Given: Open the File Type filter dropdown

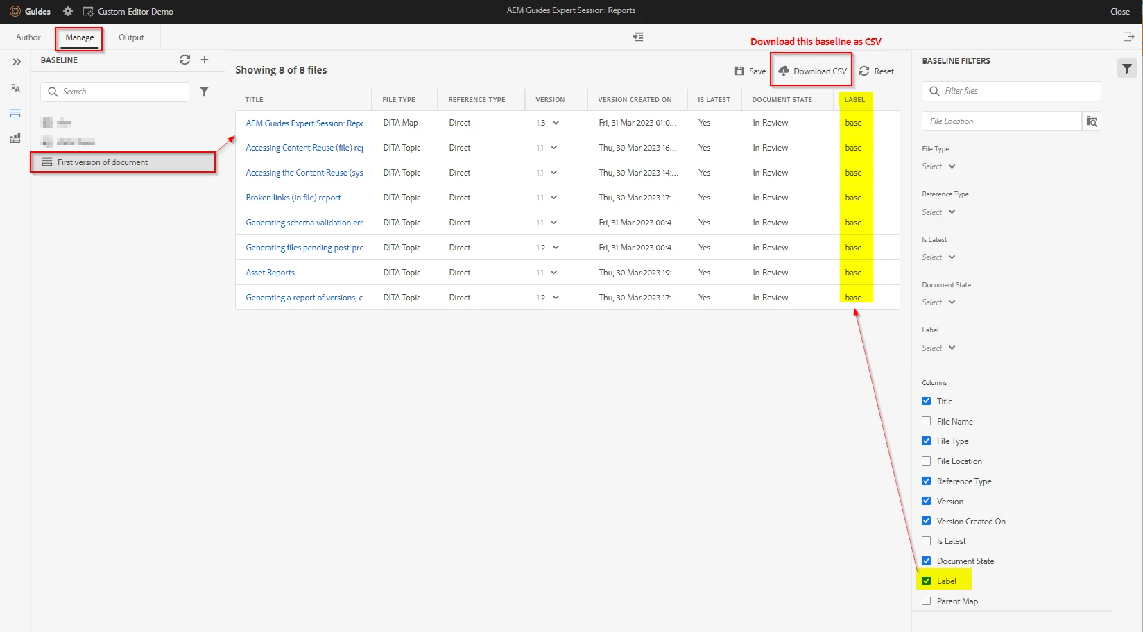Looking at the screenshot, I should click(x=938, y=166).
